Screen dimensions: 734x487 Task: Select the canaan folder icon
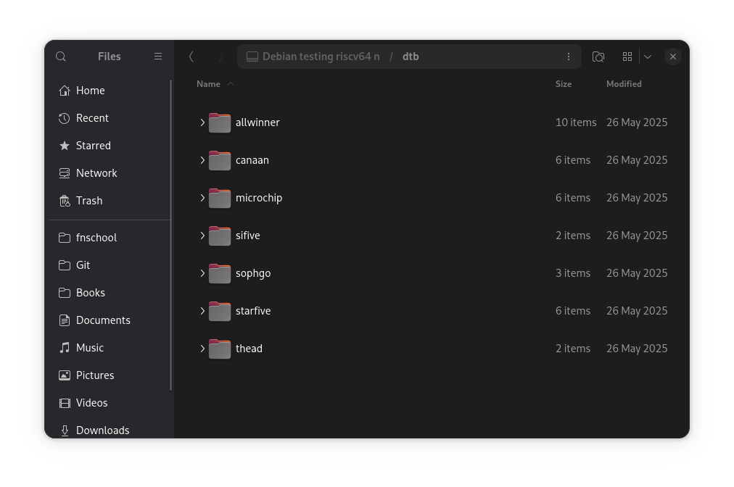[x=220, y=160]
